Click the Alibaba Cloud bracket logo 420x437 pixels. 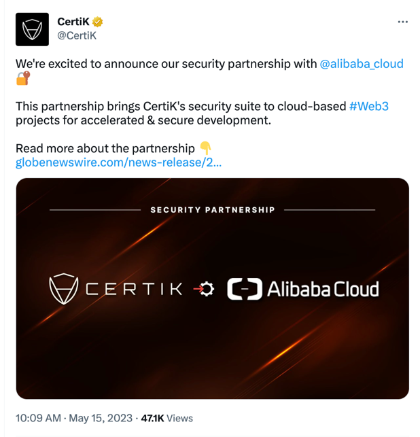coord(243,289)
